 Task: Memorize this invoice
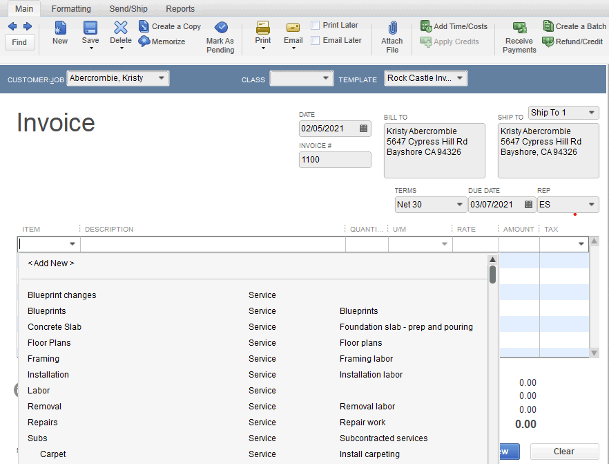tap(162, 41)
